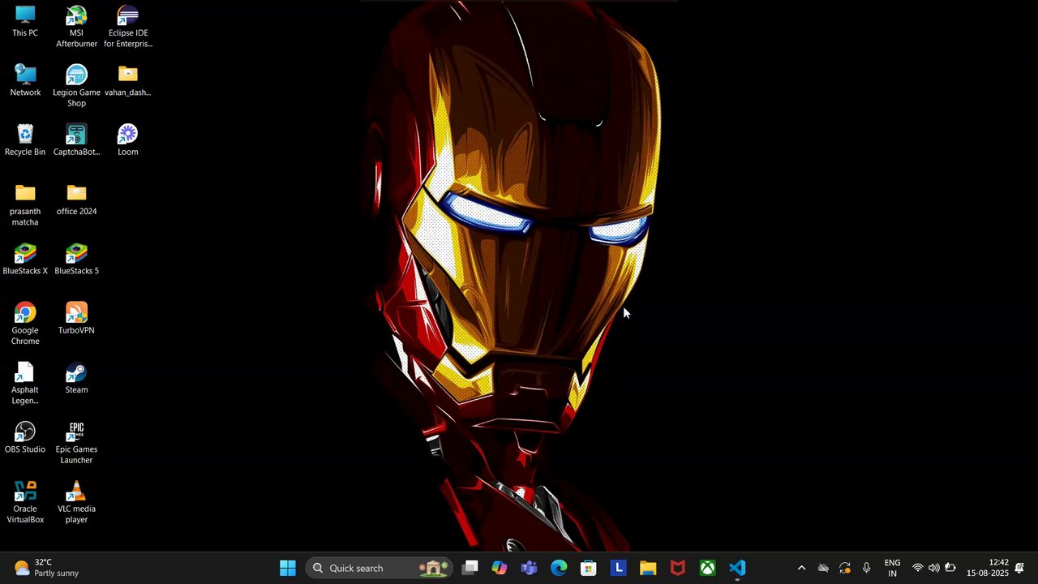Image resolution: width=1038 pixels, height=584 pixels.
Task: Open Microsoft Teams from the taskbar
Action: (529, 568)
